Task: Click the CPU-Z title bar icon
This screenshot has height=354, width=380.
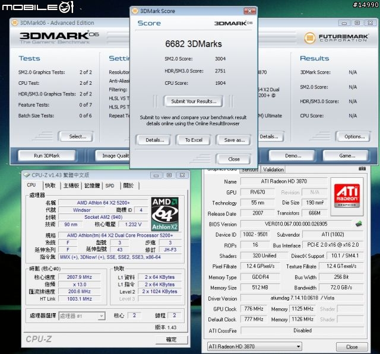Action: click(x=27, y=175)
